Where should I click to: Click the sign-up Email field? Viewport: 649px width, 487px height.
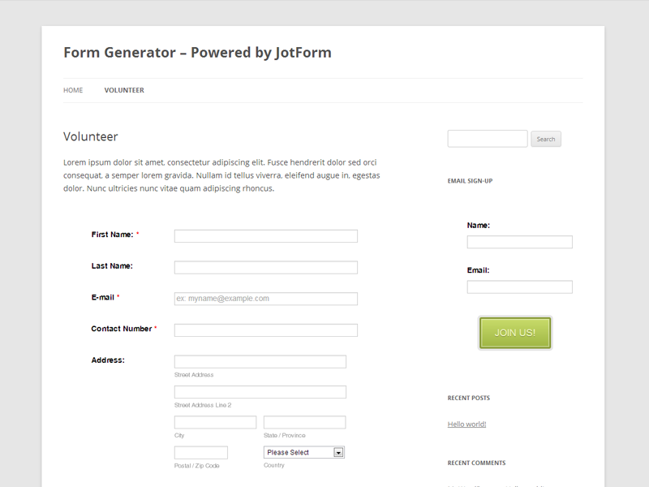coord(519,287)
